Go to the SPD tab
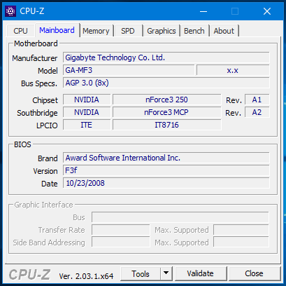The height and width of the screenshot is (286, 286). (128, 31)
